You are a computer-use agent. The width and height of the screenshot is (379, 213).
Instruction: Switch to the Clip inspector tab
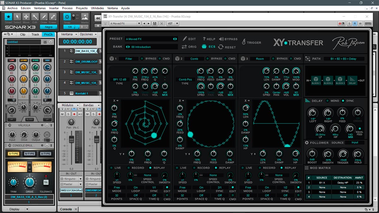[x=23, y=34]
